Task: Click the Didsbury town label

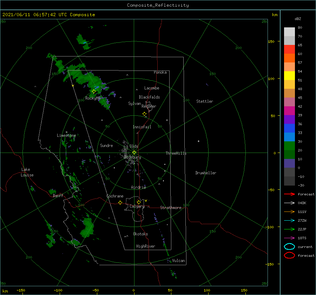Action: [132, 157]
